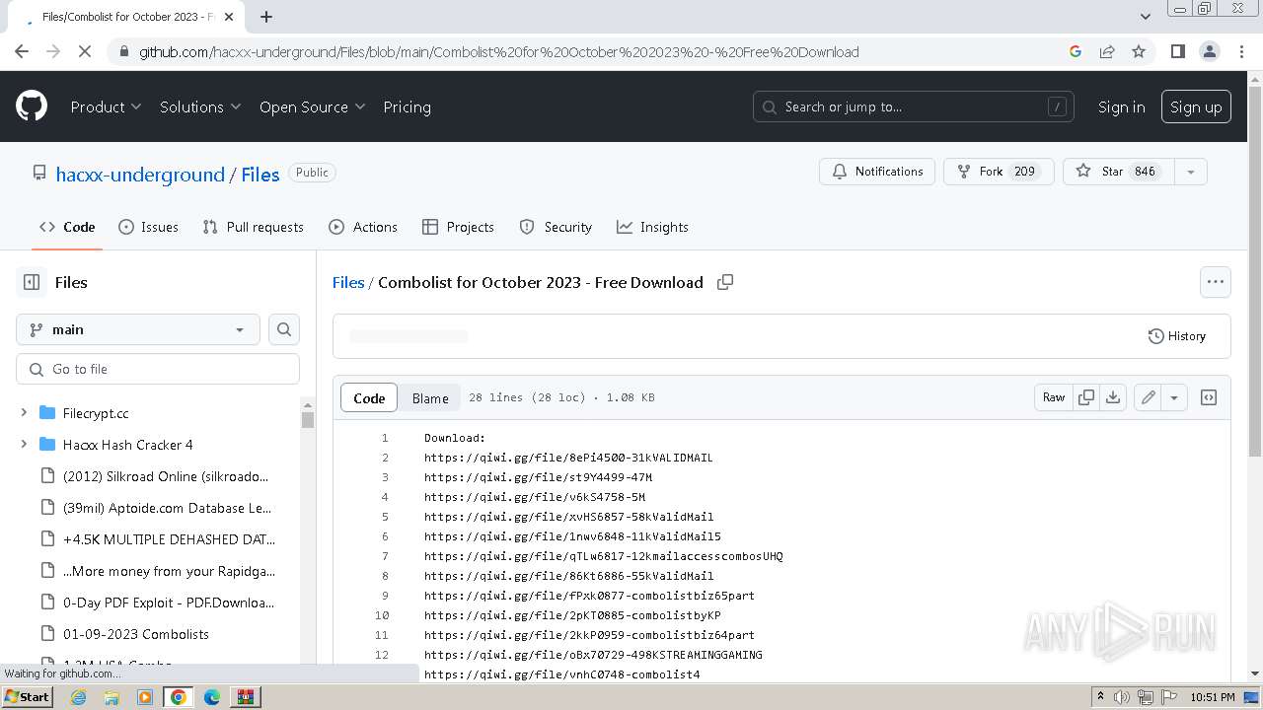Bookmark this page with star icon

pyautogui.click(x=1139, y=51)
